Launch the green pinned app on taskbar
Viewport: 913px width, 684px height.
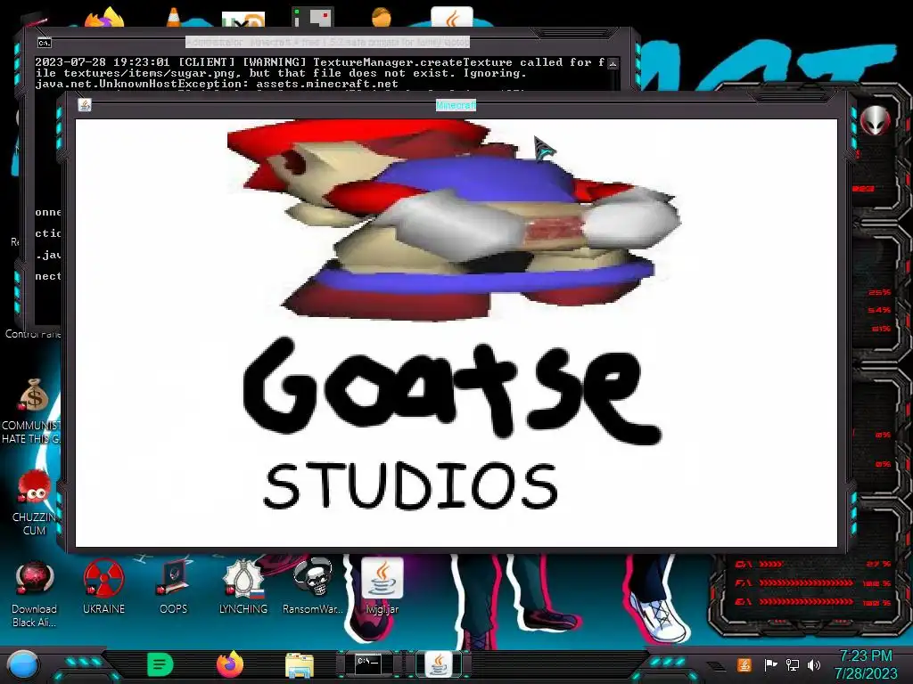coord(160,664)
